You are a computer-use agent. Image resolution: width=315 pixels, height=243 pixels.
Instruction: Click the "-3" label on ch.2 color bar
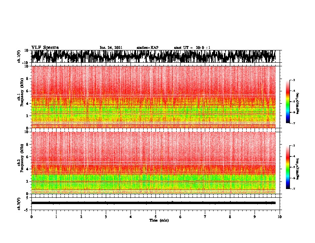[x=293, y=146]
